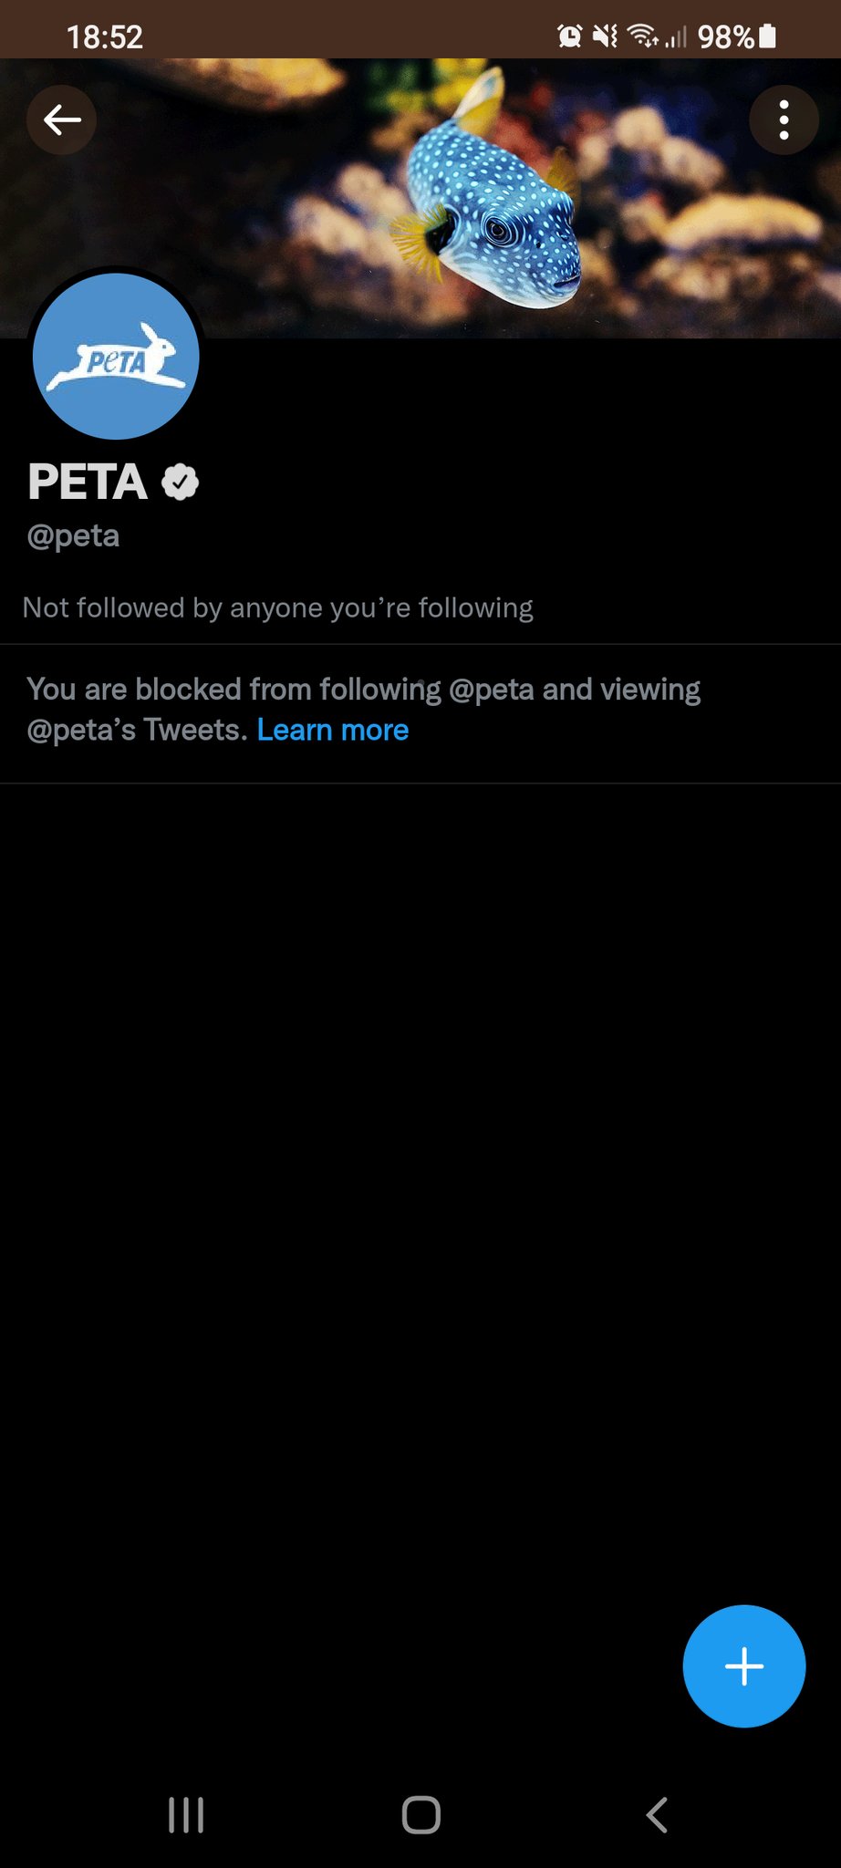Tap the blocked from following @peta message
The image size is (841, 1868).
tap(363, 710)
